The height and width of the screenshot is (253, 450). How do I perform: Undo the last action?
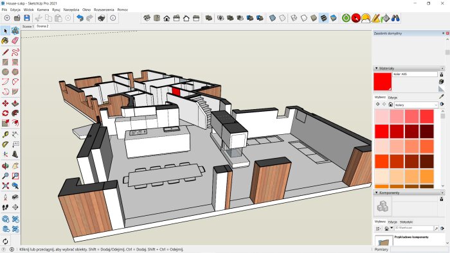pos(80,18)
